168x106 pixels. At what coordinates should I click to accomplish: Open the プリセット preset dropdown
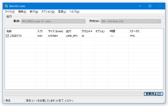click(x=131, y=21)
